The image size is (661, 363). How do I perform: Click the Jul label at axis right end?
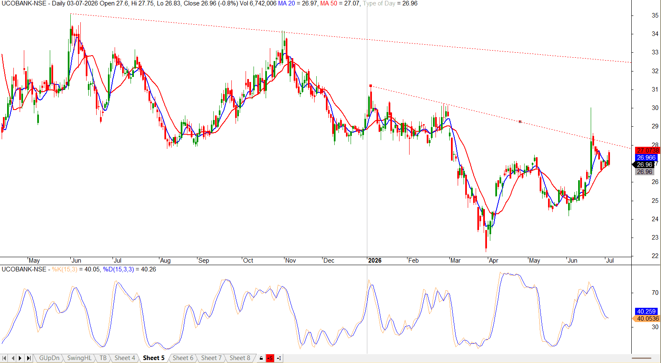pos(610,261)
